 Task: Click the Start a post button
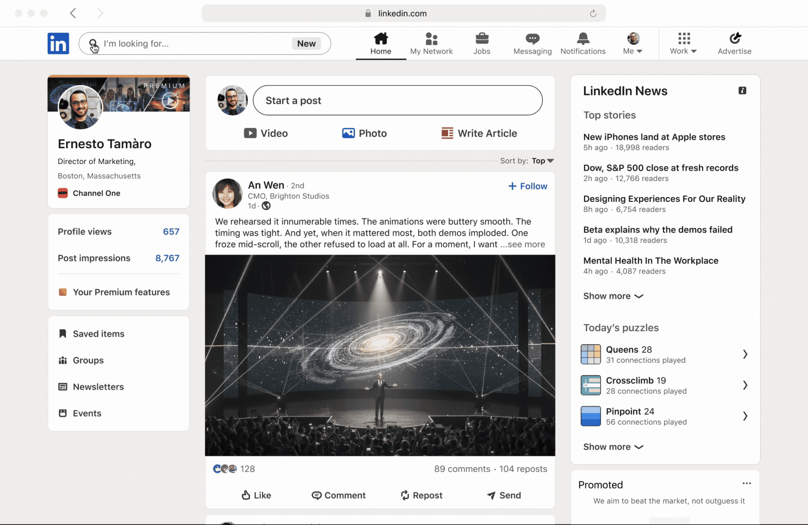(x=397, y=101)
